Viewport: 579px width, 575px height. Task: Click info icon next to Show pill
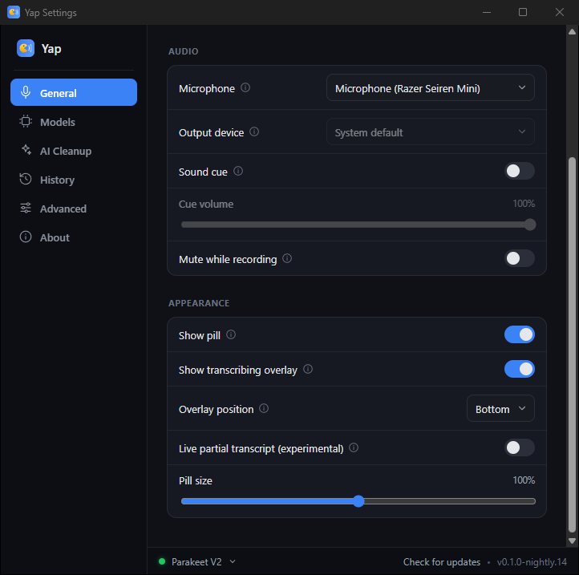coord(231,334)
